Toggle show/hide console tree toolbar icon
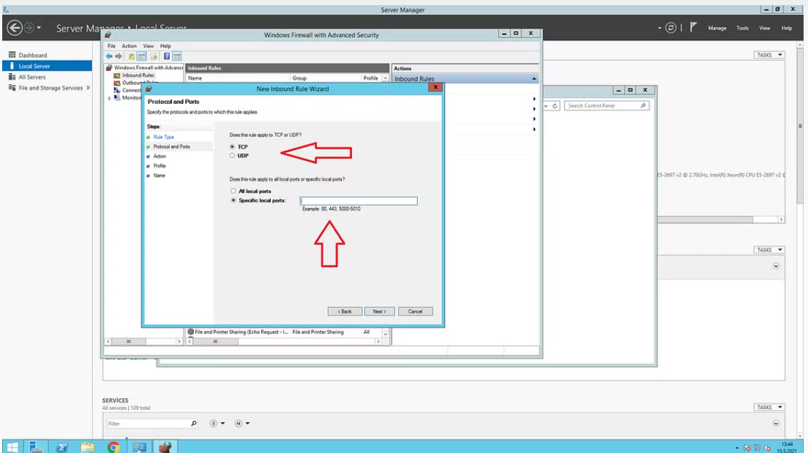Viewport: 808px width, 453px height. coord(142,56)
